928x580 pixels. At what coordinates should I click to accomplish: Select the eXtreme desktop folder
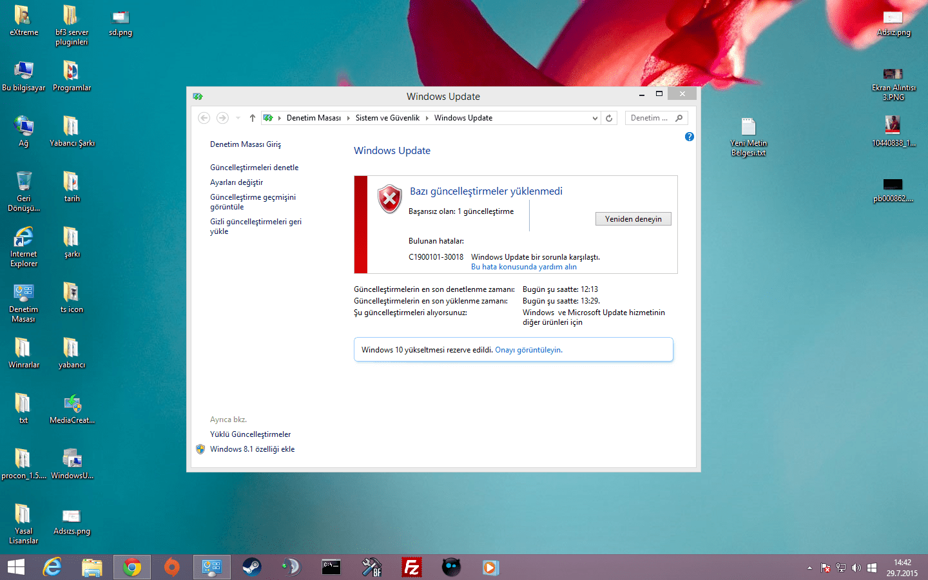pyautogui.click(x=24, y=21)
